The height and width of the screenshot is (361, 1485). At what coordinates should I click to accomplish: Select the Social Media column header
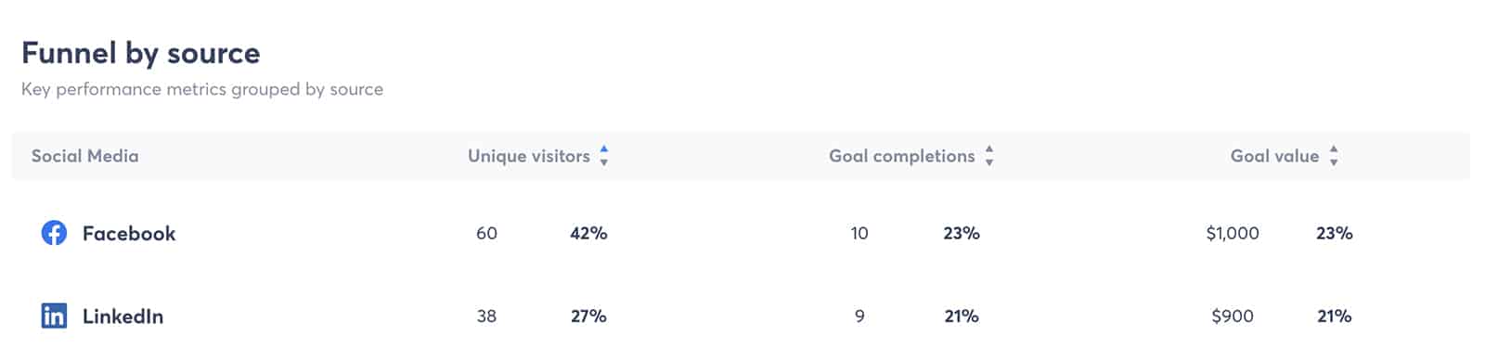pos(85,156)
